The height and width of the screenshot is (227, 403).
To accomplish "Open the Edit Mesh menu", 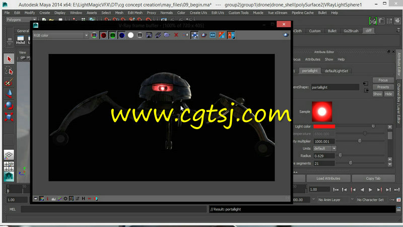I will [x=135, y=13].
